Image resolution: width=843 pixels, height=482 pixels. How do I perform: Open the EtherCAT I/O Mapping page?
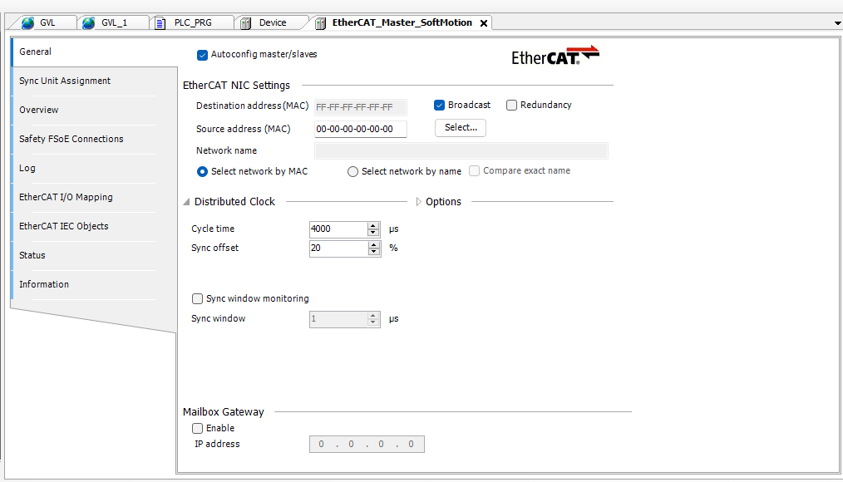tap(94, 197)
